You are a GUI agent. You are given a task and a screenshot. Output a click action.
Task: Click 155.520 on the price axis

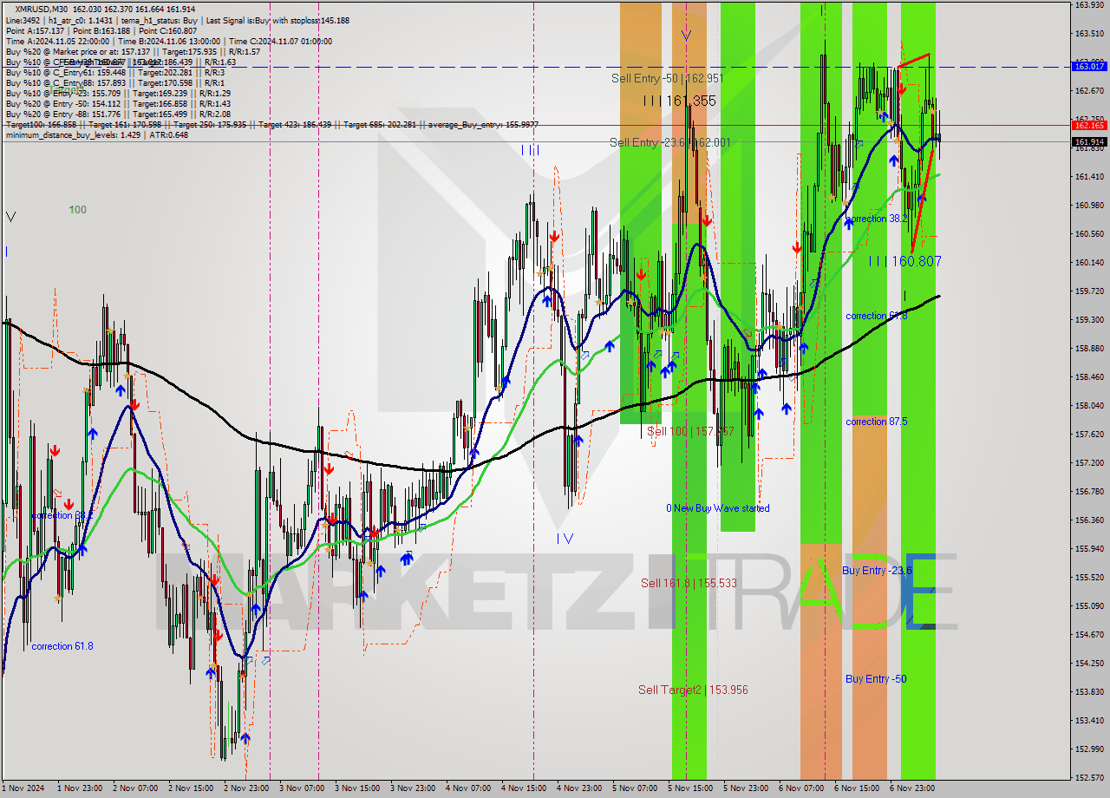pyautogui.click(x=1089, y=578)
